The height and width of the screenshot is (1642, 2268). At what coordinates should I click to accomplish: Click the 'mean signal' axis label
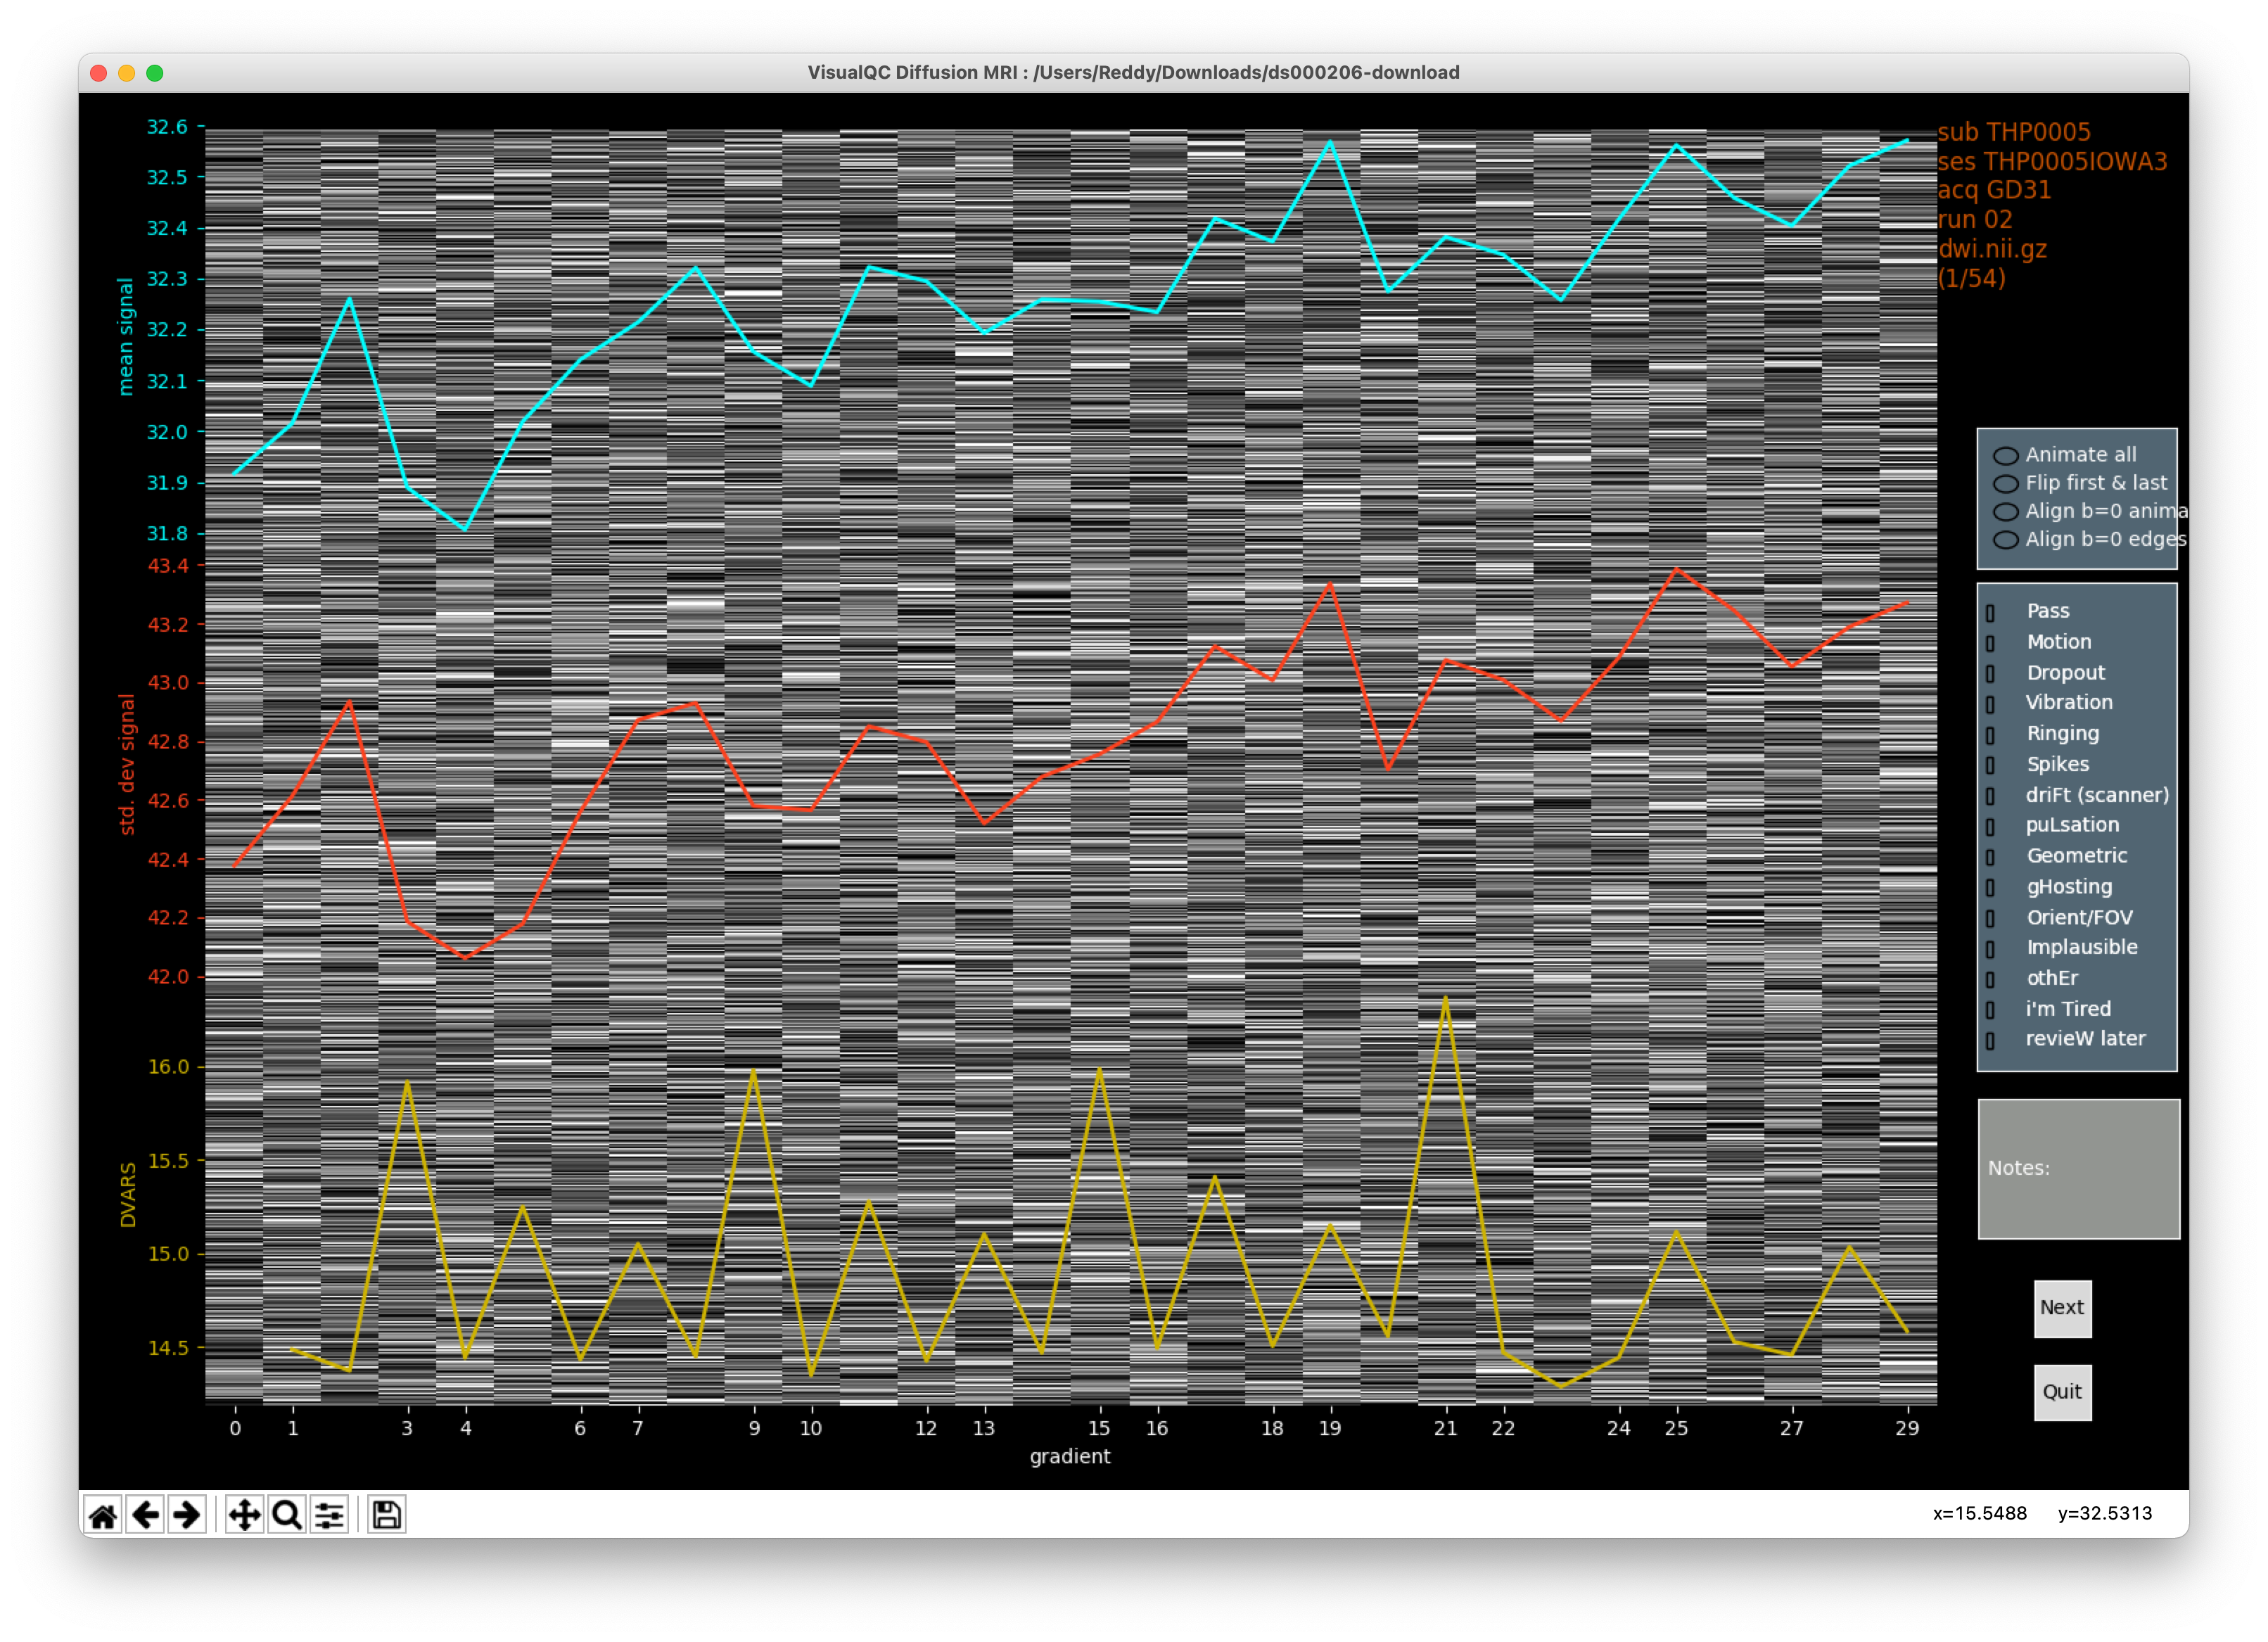click(x=125, y=336)
